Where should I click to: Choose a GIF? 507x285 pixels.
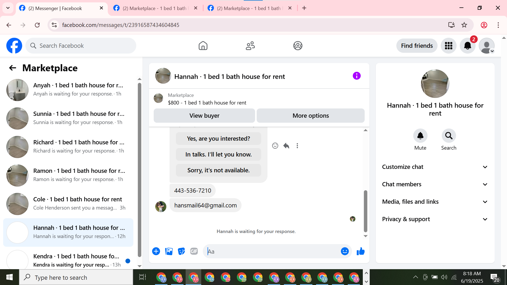coord(194,251)
